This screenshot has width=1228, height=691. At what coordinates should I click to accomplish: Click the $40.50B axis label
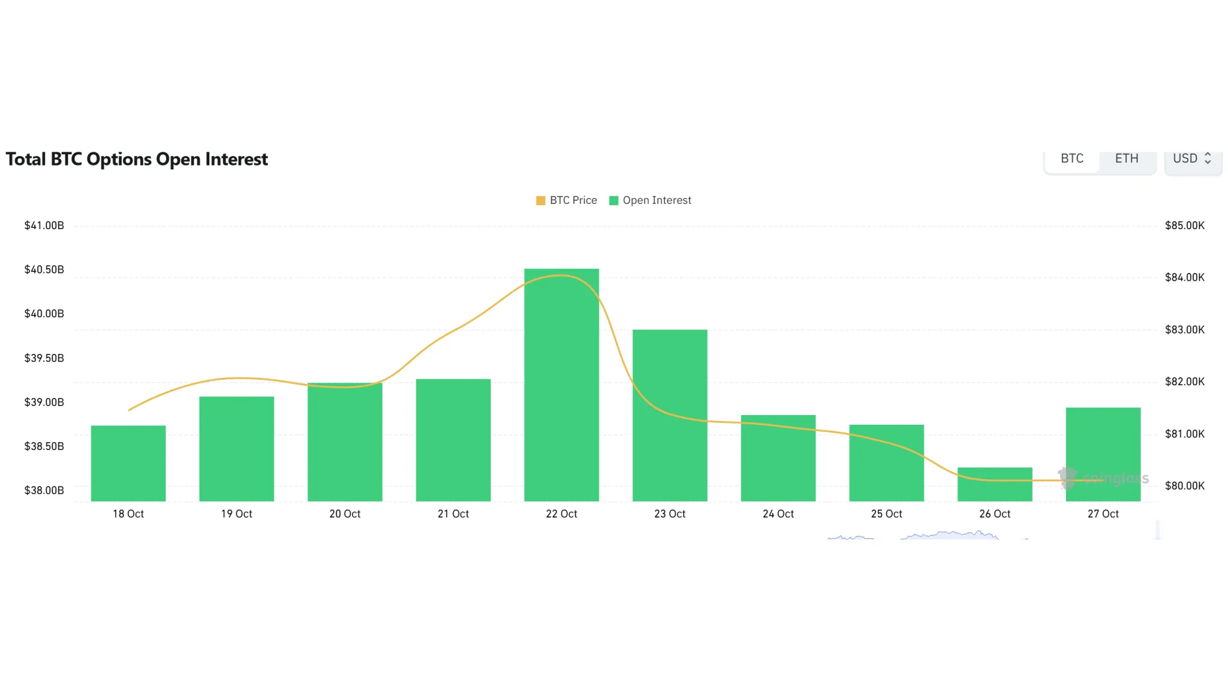tap(44, 270)
